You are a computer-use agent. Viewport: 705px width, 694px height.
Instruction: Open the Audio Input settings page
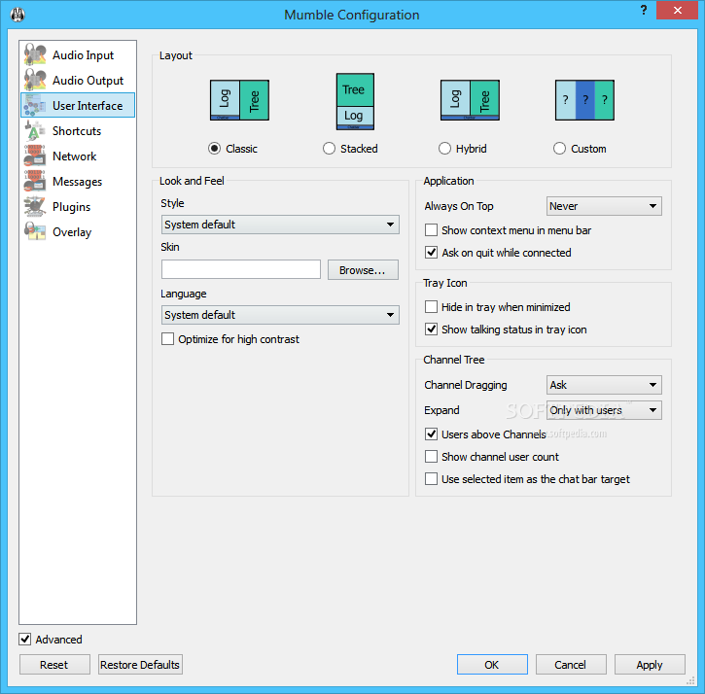pos(78,54)
